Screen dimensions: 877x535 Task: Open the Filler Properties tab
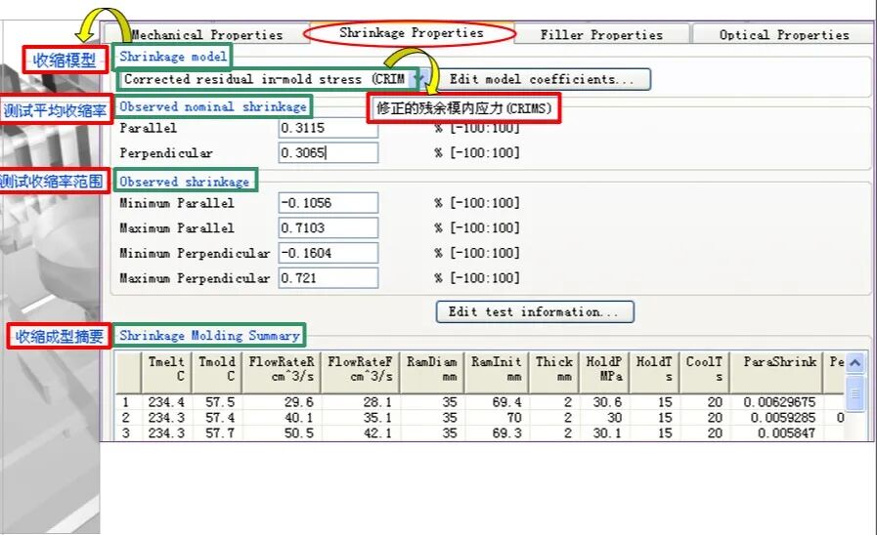600,35
